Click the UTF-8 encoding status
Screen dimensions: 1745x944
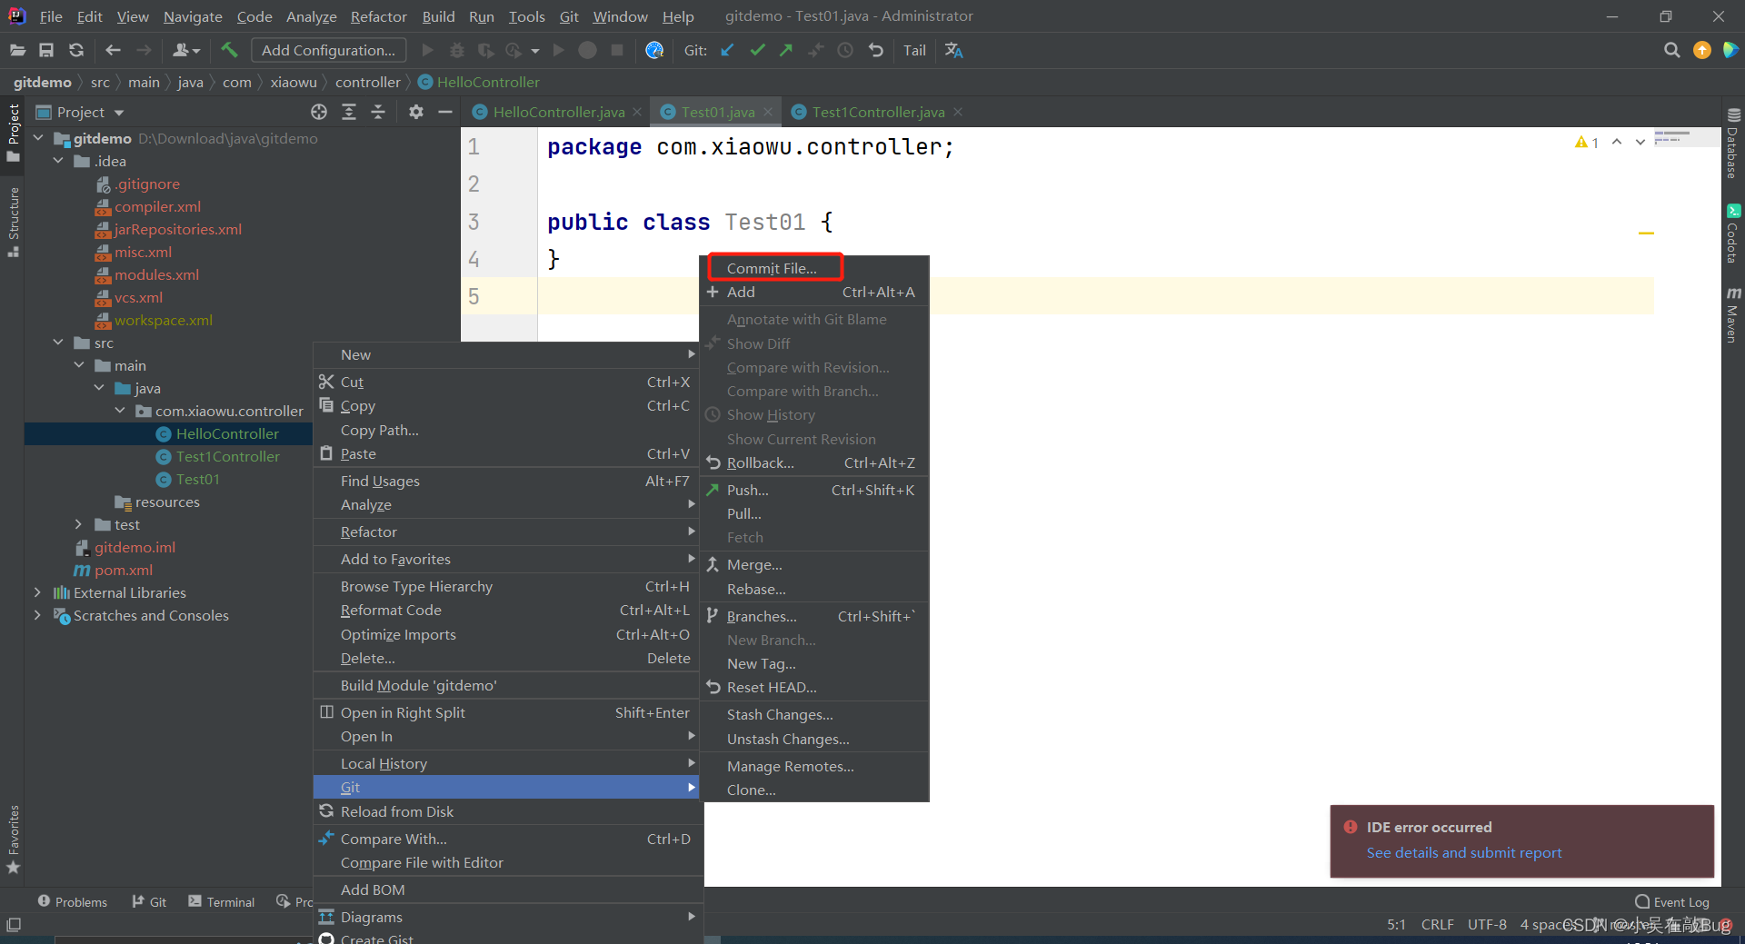[1487, 924]
